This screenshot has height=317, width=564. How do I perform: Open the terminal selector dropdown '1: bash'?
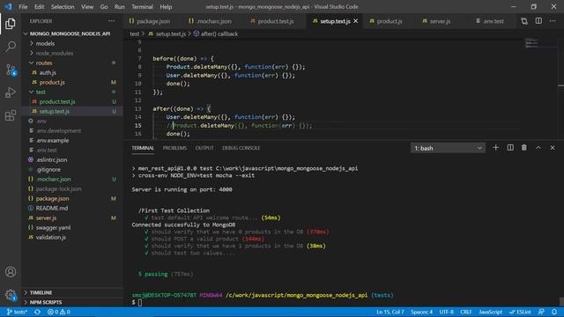coord(448,148)
